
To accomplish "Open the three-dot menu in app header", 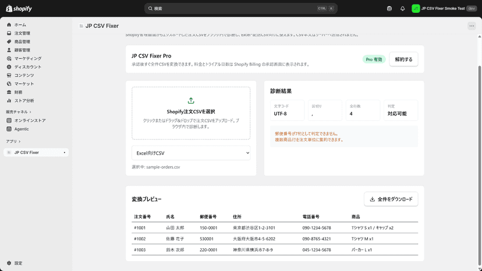I will tap(472, 26).
